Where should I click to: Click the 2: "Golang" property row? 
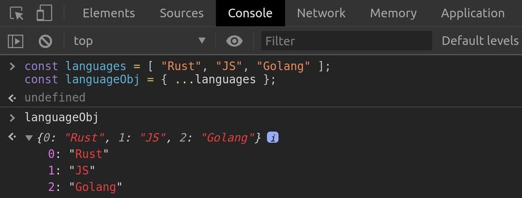[x=85, y=187]
